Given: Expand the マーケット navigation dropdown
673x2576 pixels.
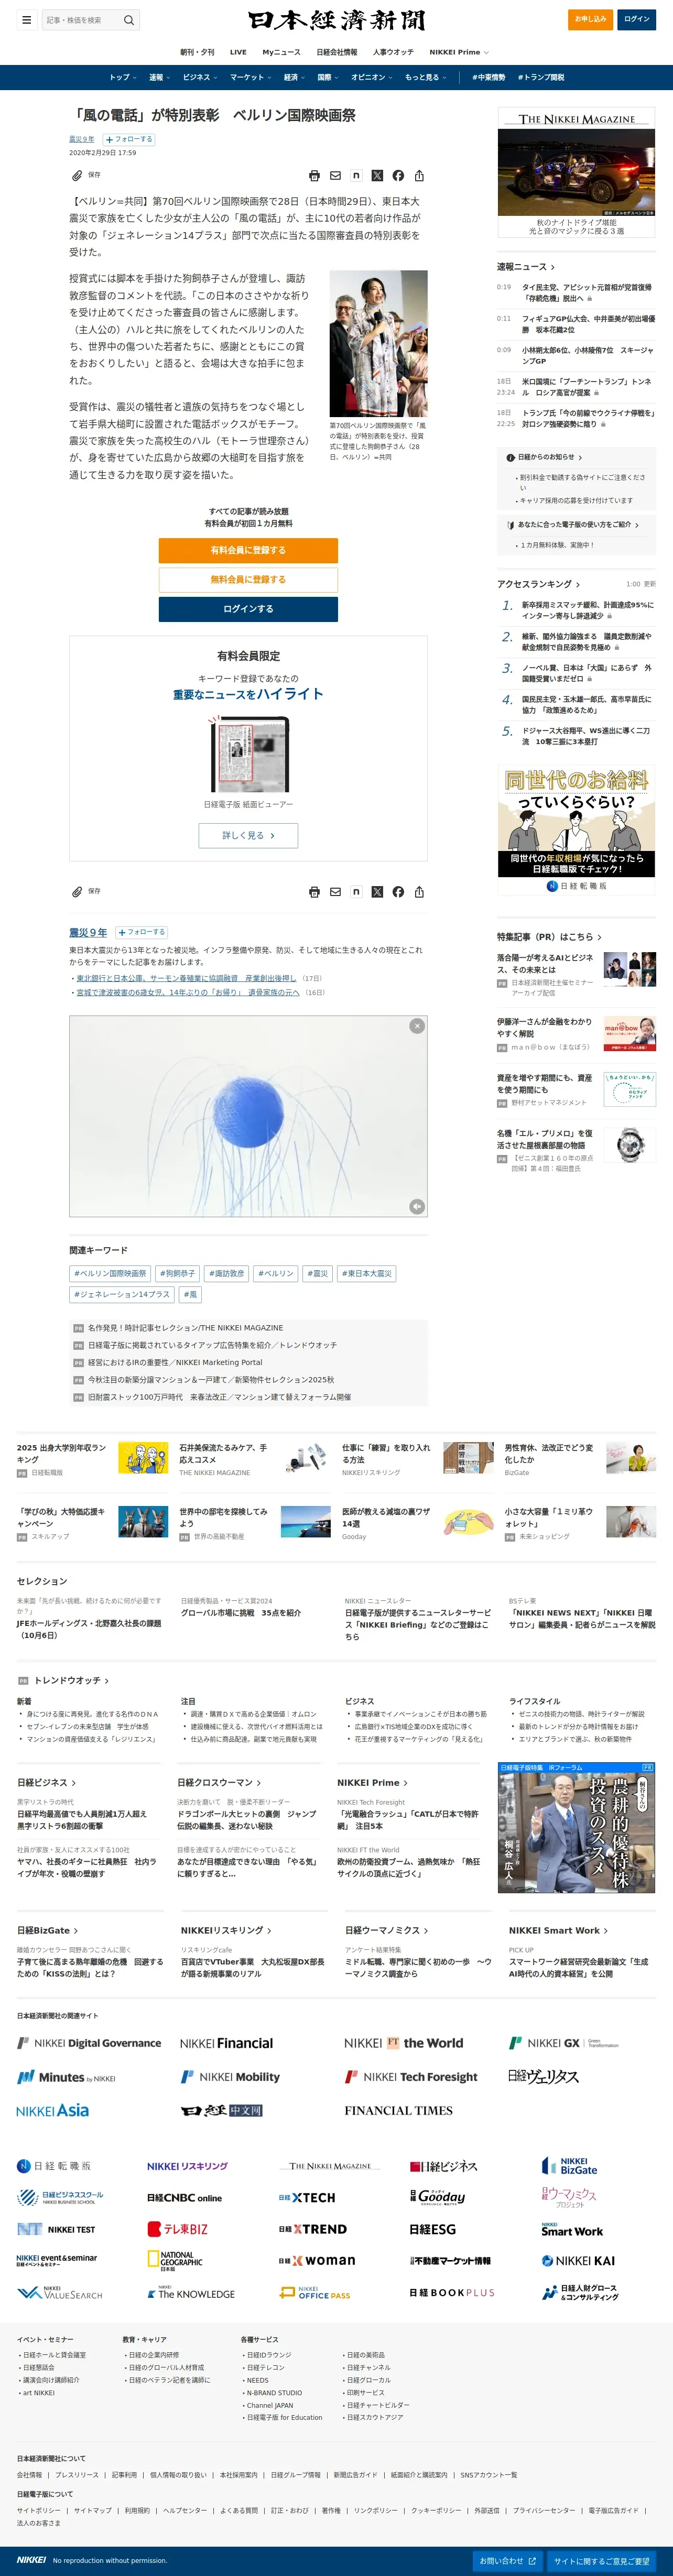Looking at the screenshot, I should (250, 77).
